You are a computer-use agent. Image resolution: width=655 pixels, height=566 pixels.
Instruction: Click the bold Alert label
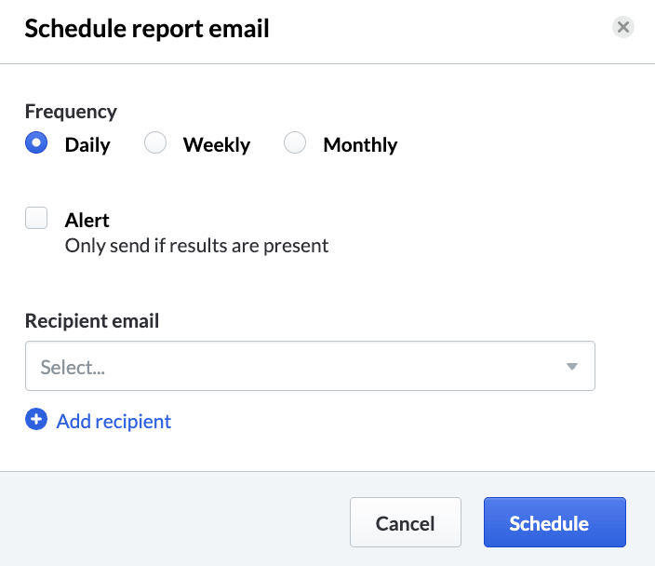click(x=87, y=221)
